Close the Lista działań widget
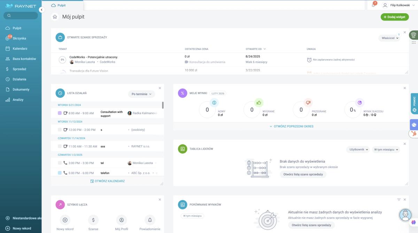418x233 pixels. (160, 88)
